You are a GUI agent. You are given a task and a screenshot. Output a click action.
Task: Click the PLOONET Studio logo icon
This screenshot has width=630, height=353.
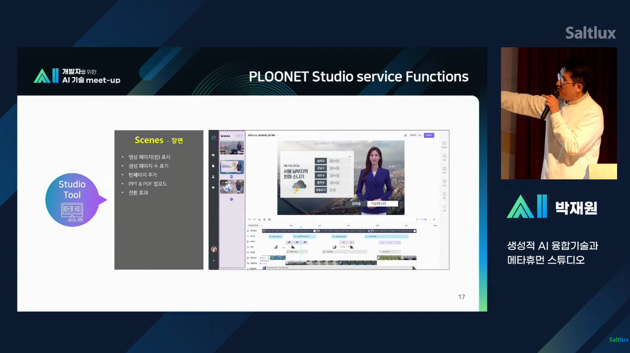213,137
